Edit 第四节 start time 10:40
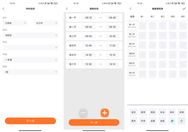 (89, 46)
